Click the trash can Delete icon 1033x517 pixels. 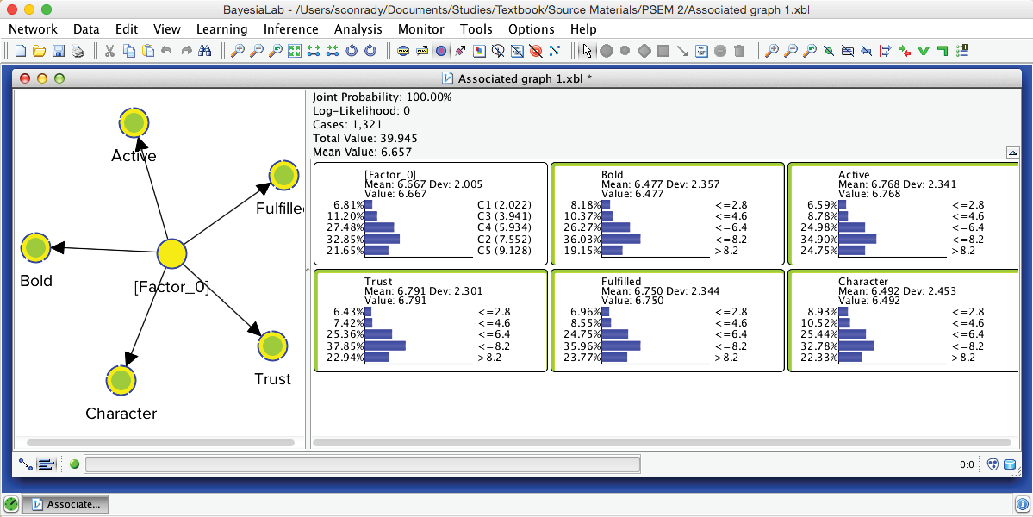click(739, 51)
